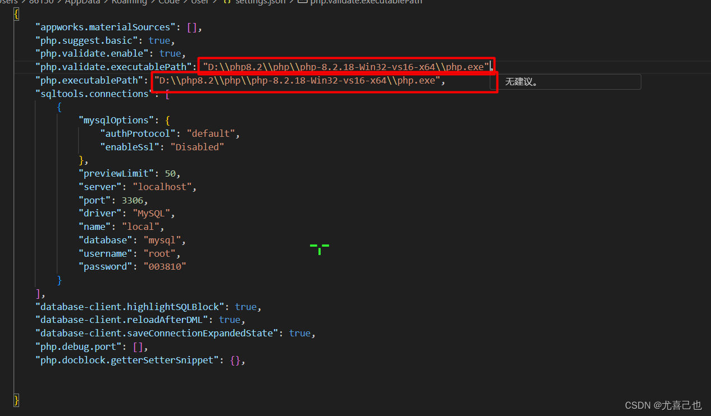Click the "php.validate.executablePath" key
Screen dimensions: 711x416
point(113,67)
